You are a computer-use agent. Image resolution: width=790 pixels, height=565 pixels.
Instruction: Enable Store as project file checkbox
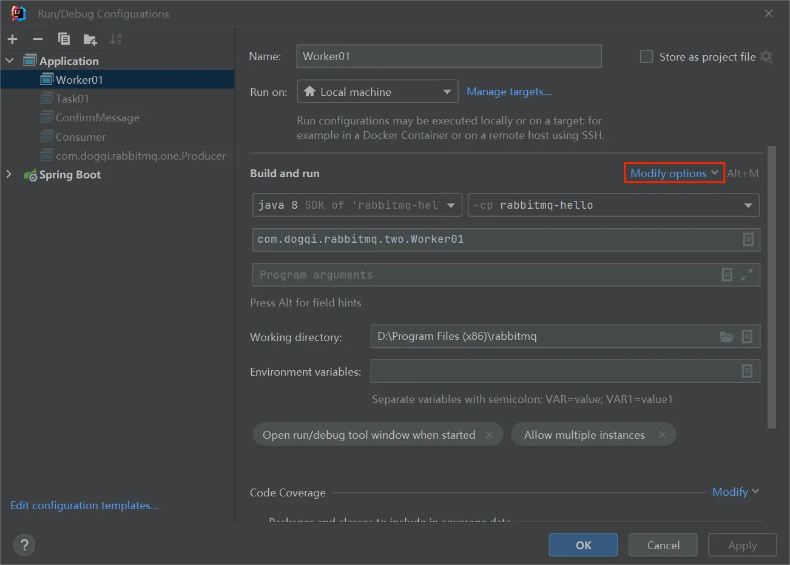(x=647, y=56)
